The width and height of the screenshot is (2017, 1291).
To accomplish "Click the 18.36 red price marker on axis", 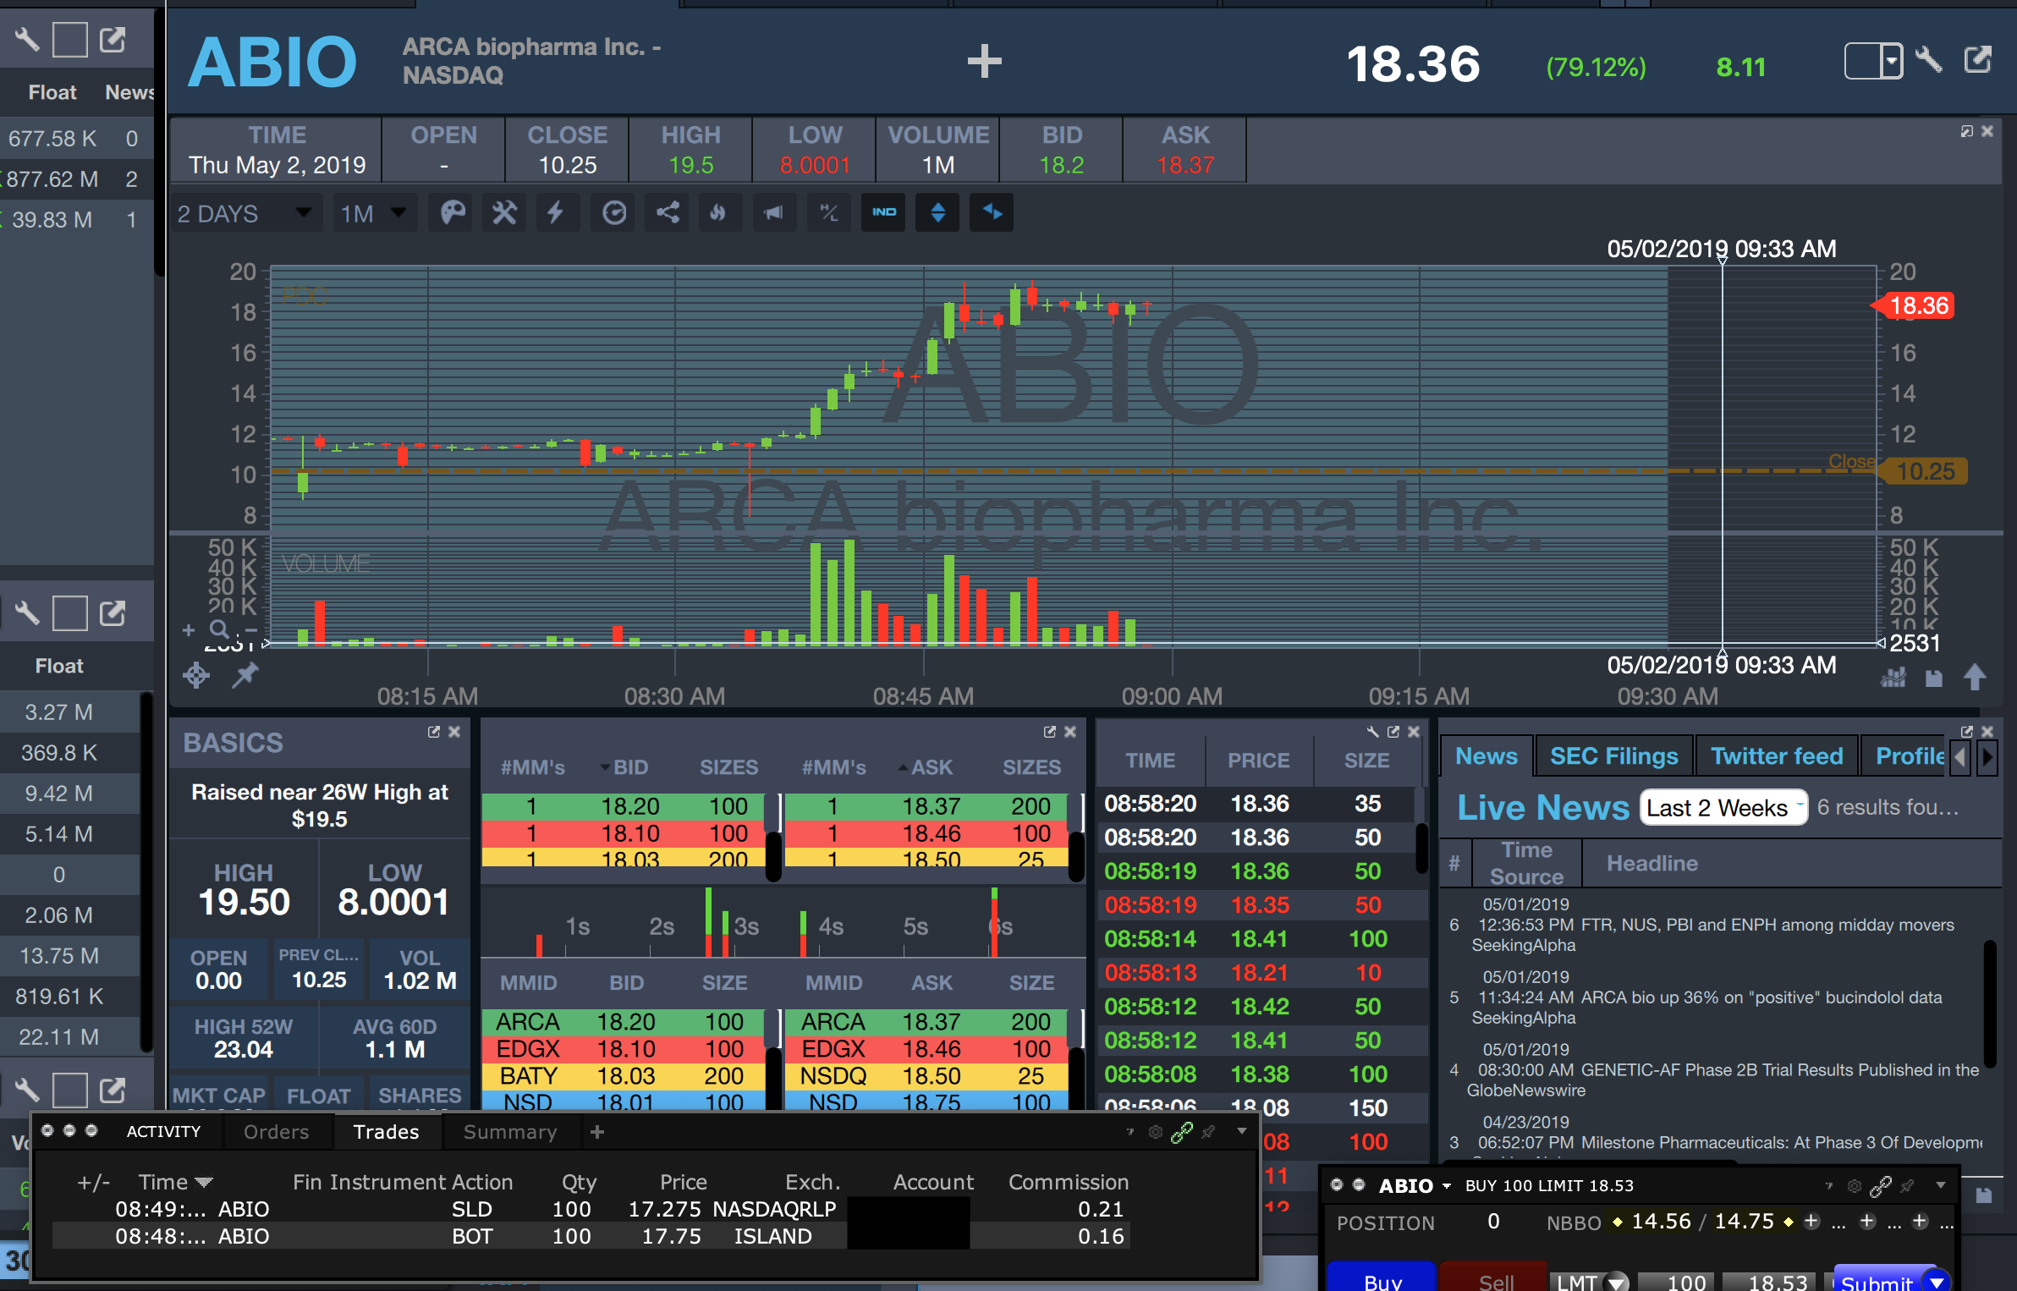I will coord(1917,305).
